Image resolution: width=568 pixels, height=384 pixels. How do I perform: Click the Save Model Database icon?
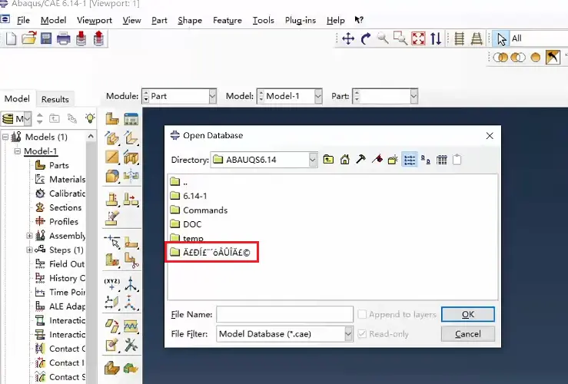46,38
